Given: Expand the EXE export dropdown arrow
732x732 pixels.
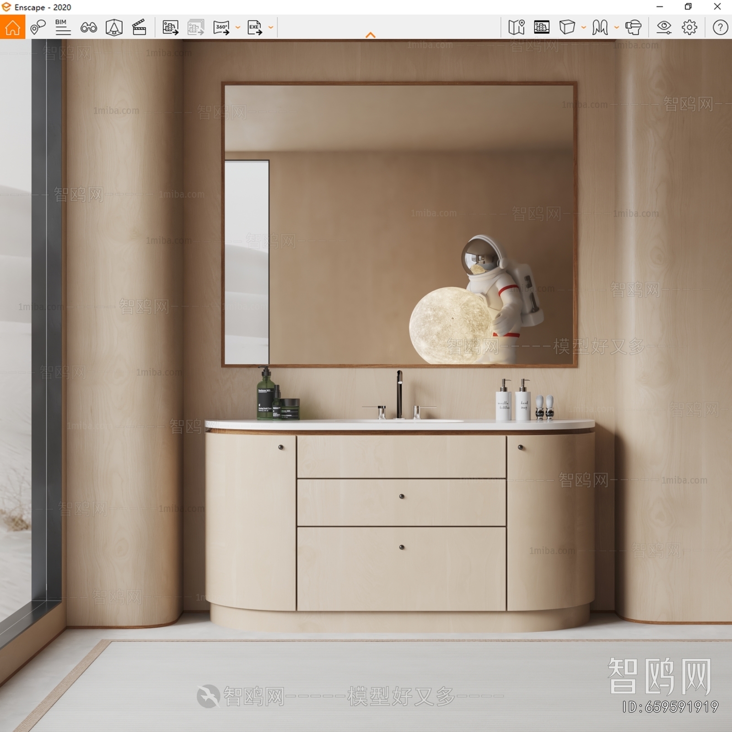Looking at the screenshot, I should 271,27.
